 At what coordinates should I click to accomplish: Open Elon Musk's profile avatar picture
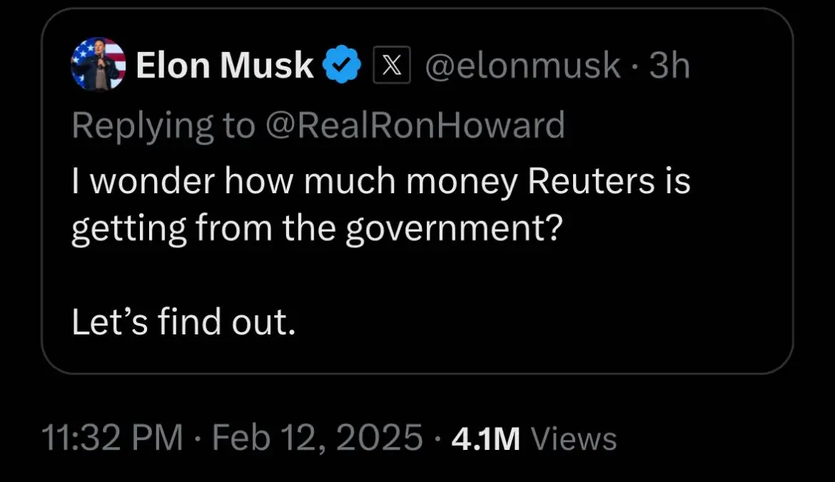pos(98,66)
